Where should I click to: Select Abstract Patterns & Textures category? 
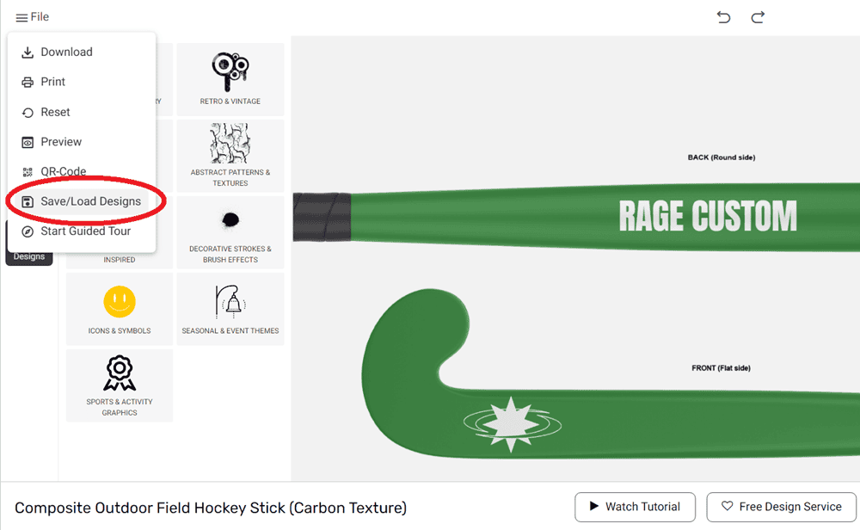tap(230, 155)
